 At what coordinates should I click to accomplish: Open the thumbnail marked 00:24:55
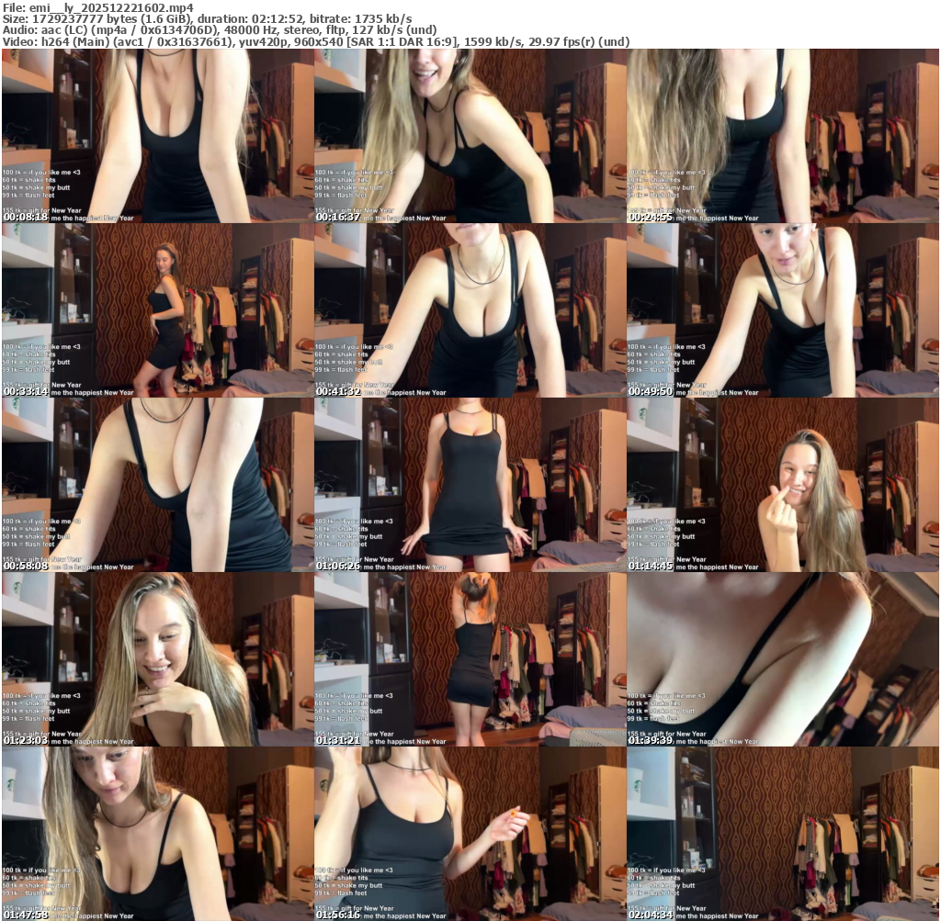pos(782,136)
